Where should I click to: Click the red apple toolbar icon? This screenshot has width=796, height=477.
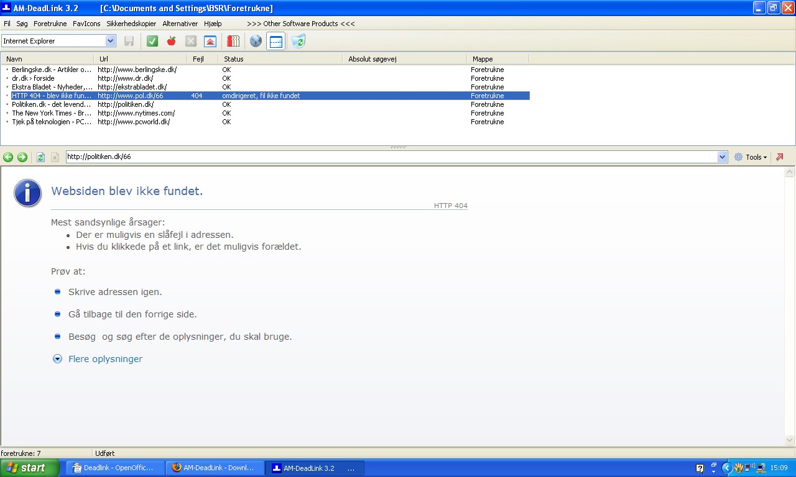click(172, 41)
